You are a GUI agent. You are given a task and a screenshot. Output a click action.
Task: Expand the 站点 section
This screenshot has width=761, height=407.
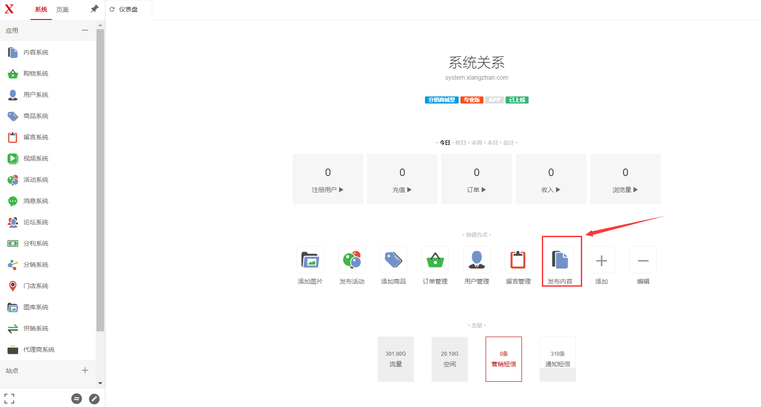point(85,371)
